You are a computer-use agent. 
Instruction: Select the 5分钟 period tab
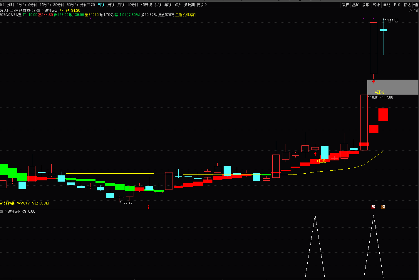33,5
